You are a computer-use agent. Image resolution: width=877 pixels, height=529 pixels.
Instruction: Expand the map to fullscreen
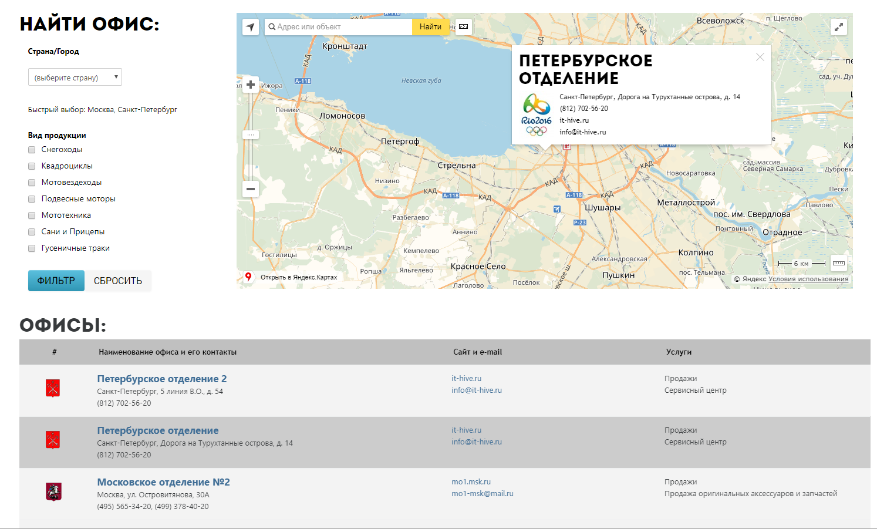click(839, 27)
